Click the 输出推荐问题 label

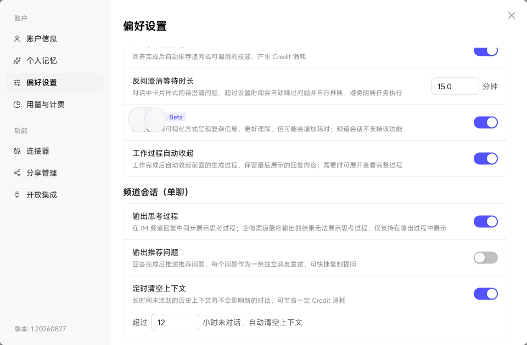tap(155, 252)
